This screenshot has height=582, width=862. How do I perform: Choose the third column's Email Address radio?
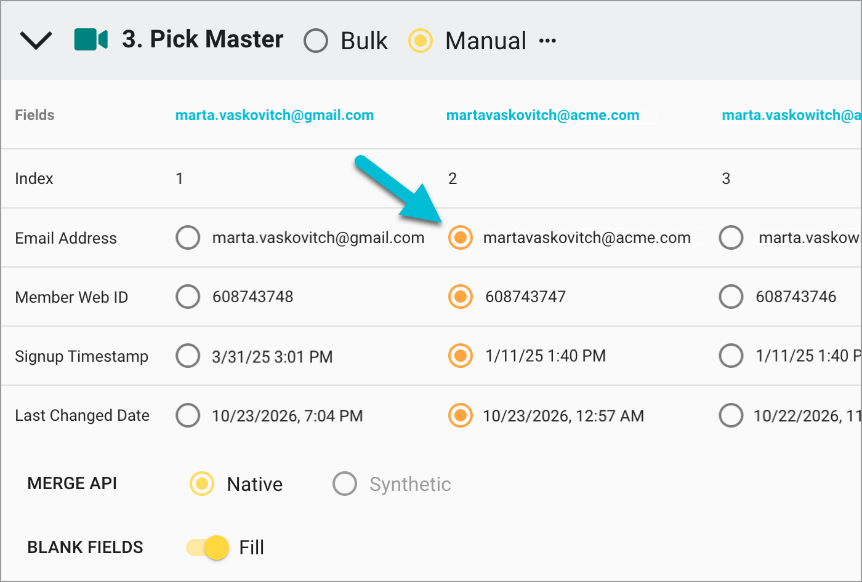731,237
